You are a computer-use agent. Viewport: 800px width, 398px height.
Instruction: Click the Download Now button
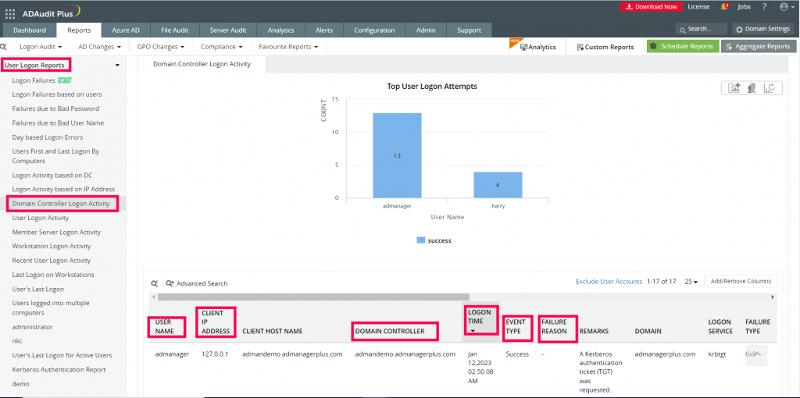[651, 6]
